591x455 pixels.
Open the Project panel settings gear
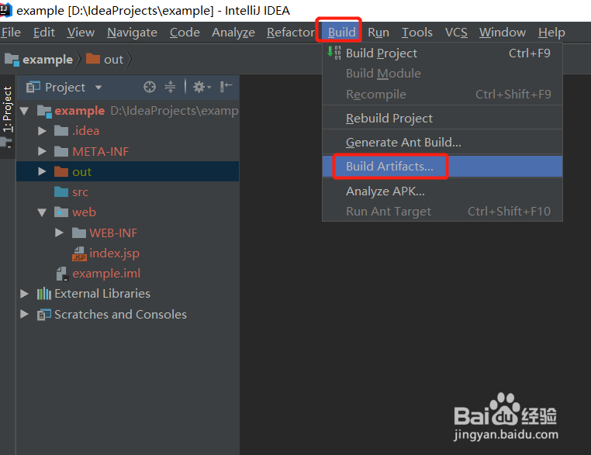(x=202, y=87)
